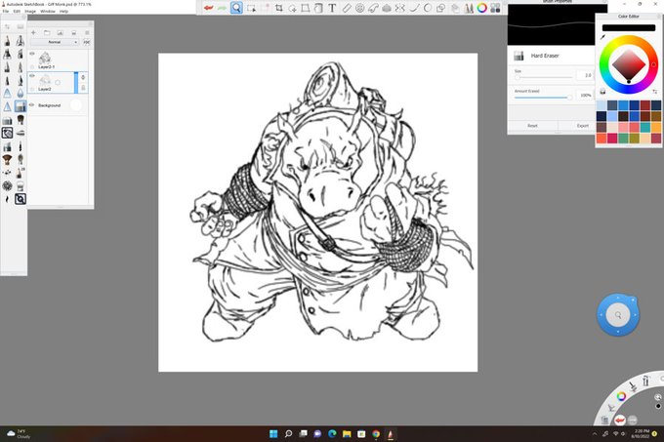Click the red Undo arrow in toolbar
The height and width of the screenshot is (442, 664).
click(208, 8)
